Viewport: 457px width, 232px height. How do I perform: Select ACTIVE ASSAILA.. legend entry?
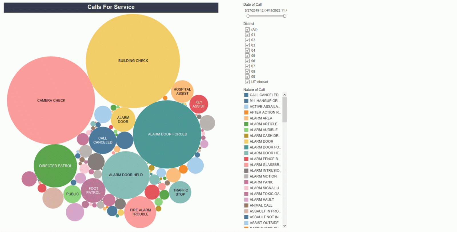click(262, 106)
